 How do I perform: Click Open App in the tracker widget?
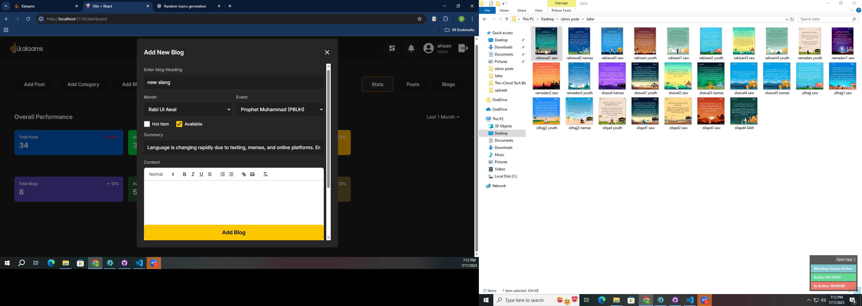pos(845,260)
